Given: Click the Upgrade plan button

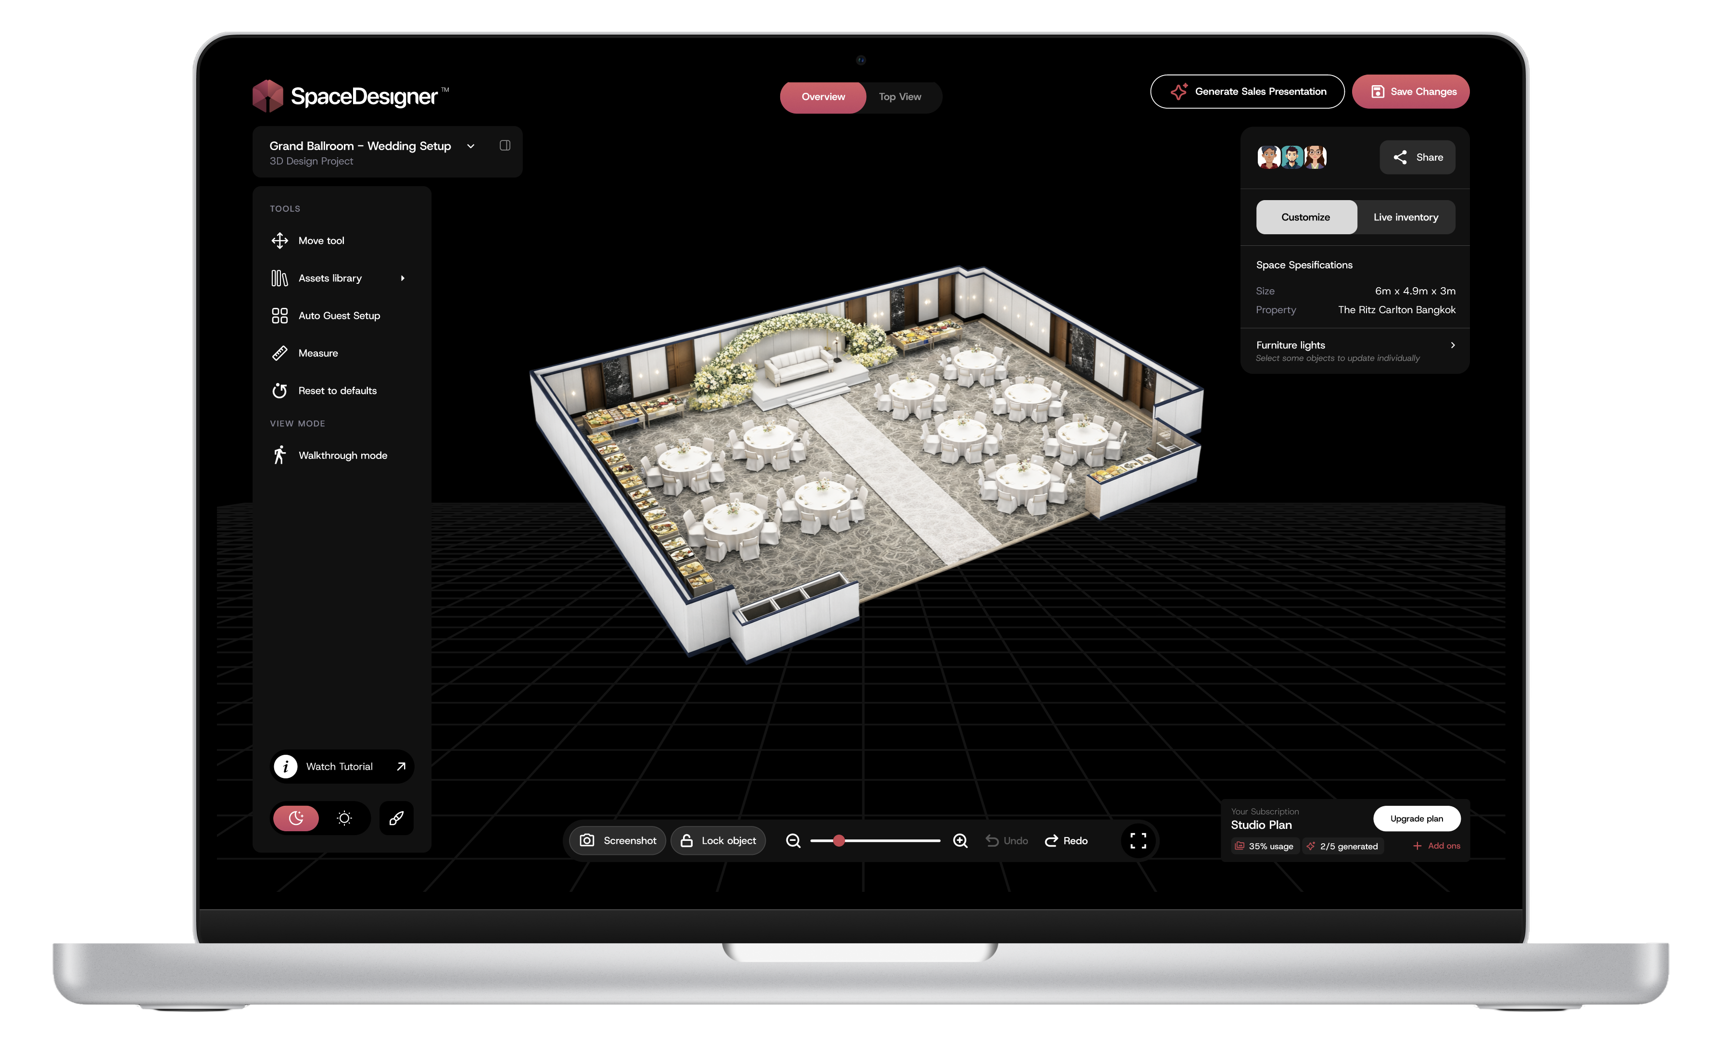Looking at the screenshot, I should (x=1416, y=819).
